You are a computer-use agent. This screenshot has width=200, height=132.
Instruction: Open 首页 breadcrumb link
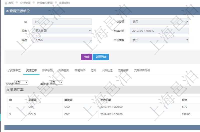(x=11, y=3)
